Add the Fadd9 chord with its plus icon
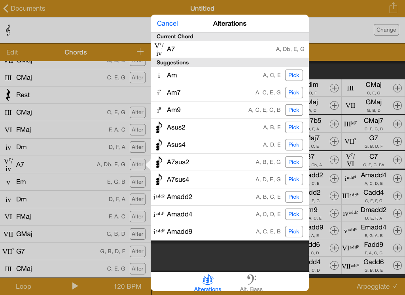405x295 pixels. (x=397, y=248)
